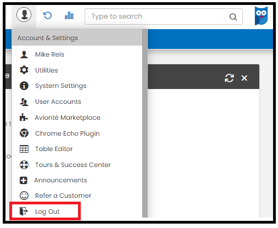Close the dark widget panel
Viewport: 278px width, 228px height.
[x=244, y=78]
